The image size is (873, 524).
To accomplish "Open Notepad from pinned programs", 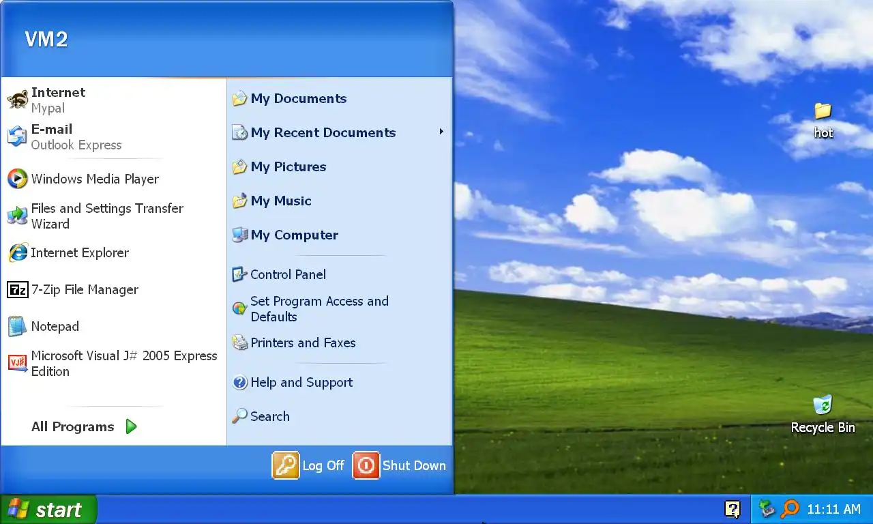I will click(113, 326).
